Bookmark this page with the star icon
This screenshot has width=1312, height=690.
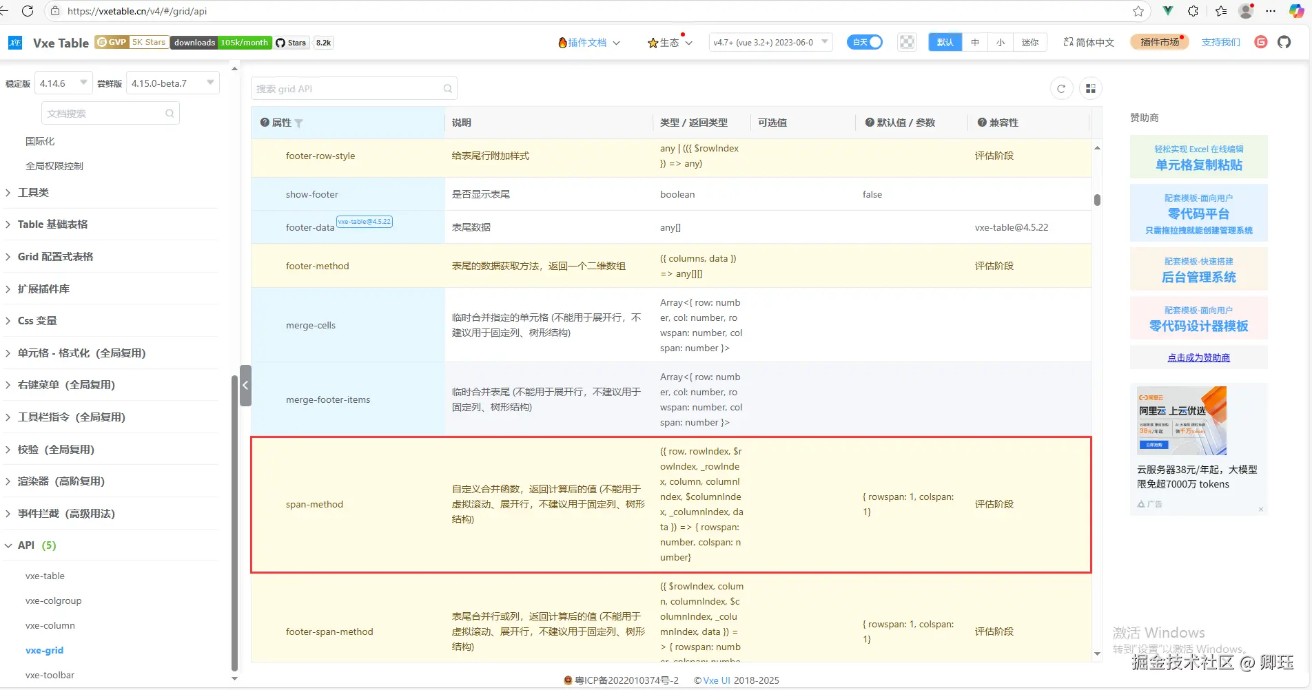pyautogui.click(x=1138, y=11)
